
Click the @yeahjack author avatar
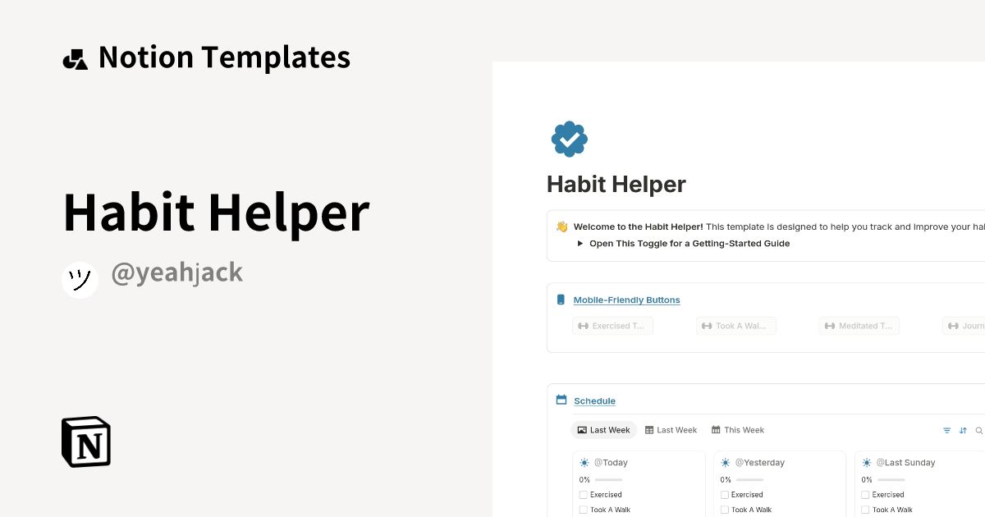(80, 279)
